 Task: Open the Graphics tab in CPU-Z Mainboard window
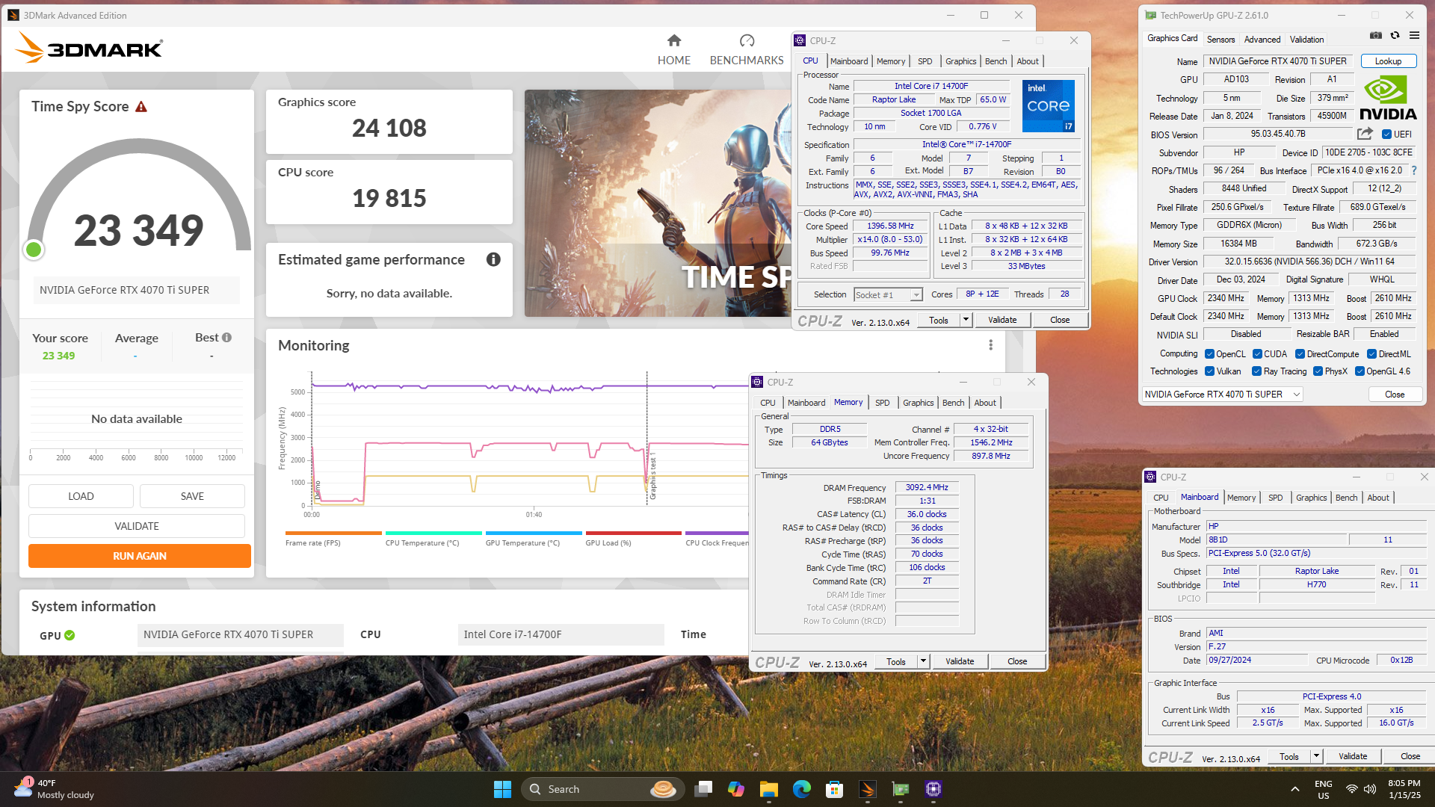coord(1311,498)
